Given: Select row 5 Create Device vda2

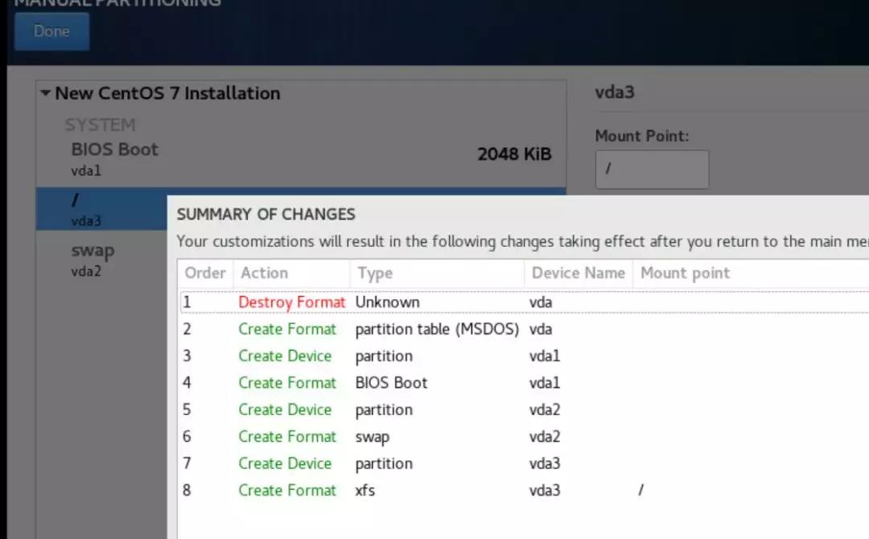Looking at the screenshot, I should pyautogui.click(x=525, y=410).
